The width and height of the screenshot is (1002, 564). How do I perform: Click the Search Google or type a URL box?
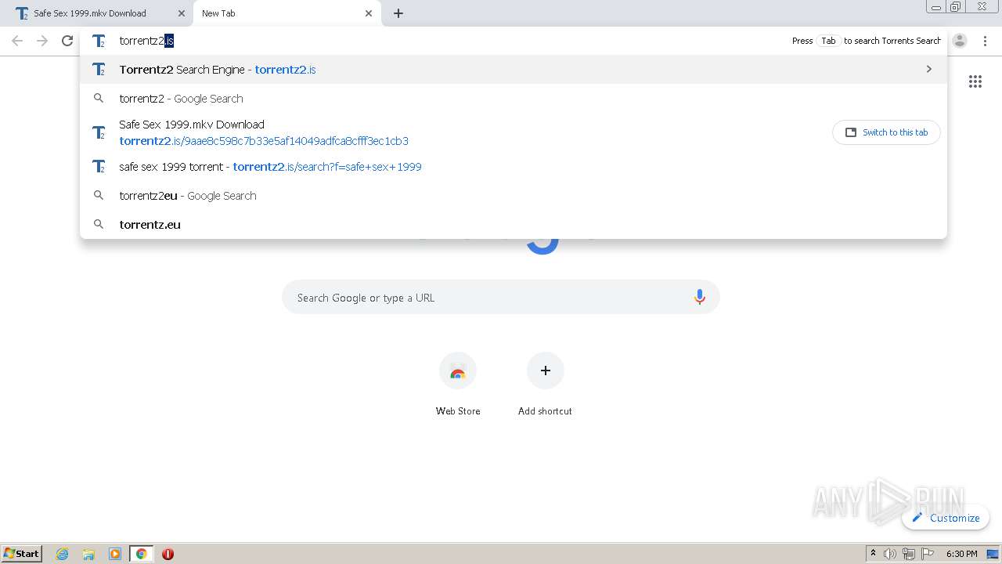[x=501, y=298]
